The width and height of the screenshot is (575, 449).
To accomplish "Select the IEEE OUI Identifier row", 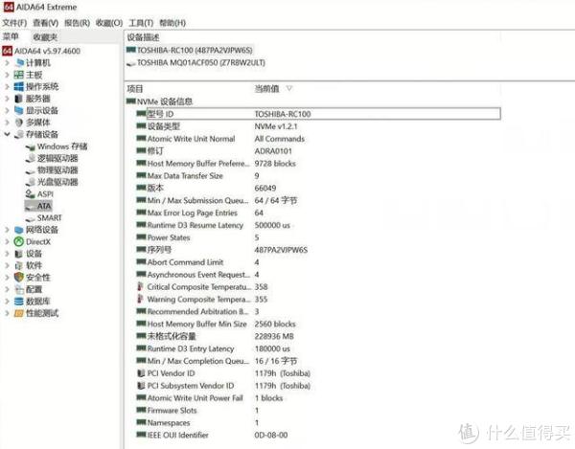I will click(x=318, y=435).
